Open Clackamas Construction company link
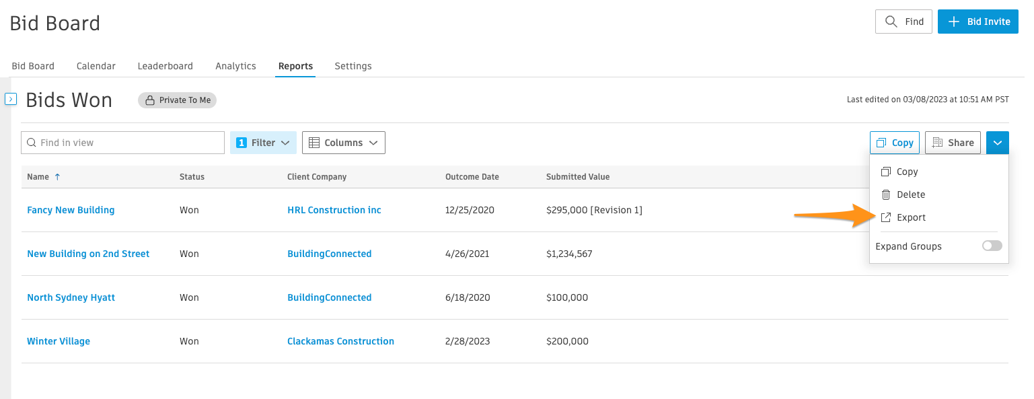 [340, 341]
